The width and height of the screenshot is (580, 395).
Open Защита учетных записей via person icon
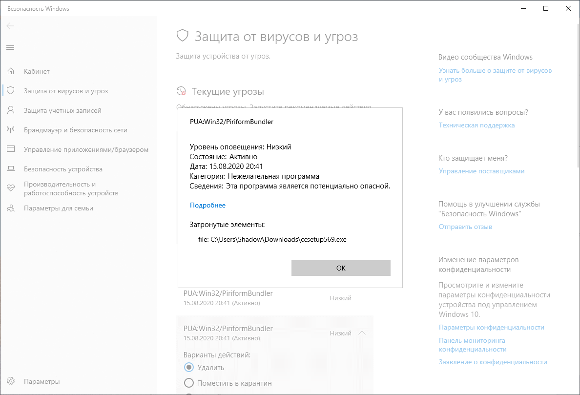click(x=11, y=110)
